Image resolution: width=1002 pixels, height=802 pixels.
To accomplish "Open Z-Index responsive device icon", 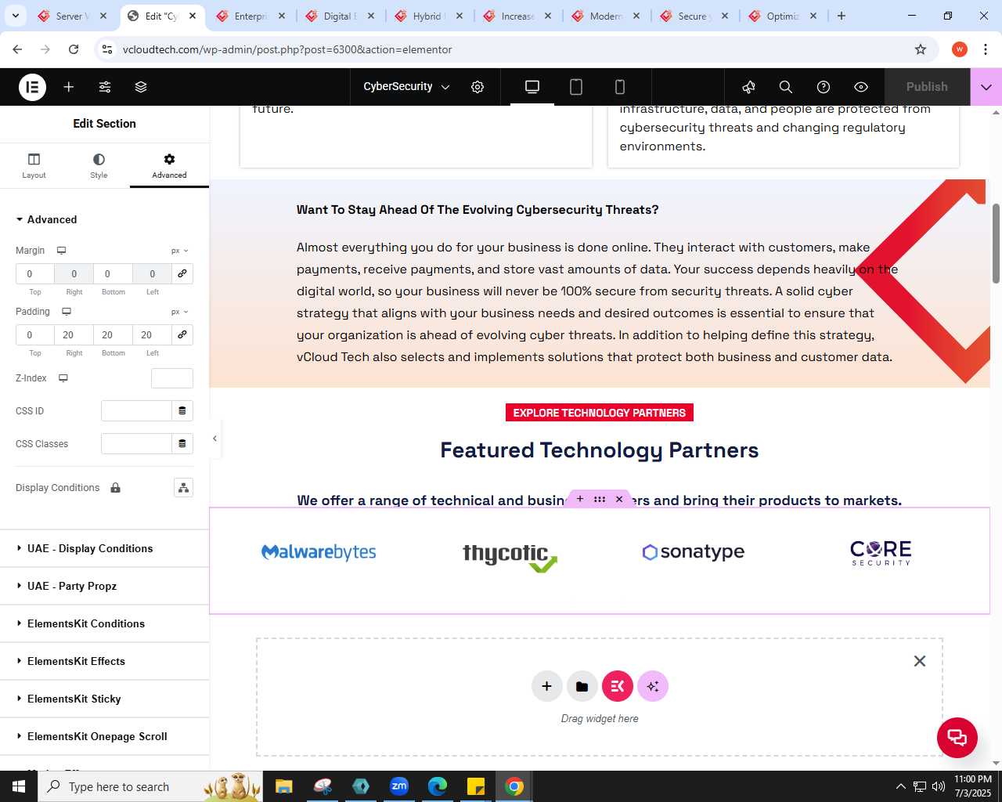I will tap(63, 378).
